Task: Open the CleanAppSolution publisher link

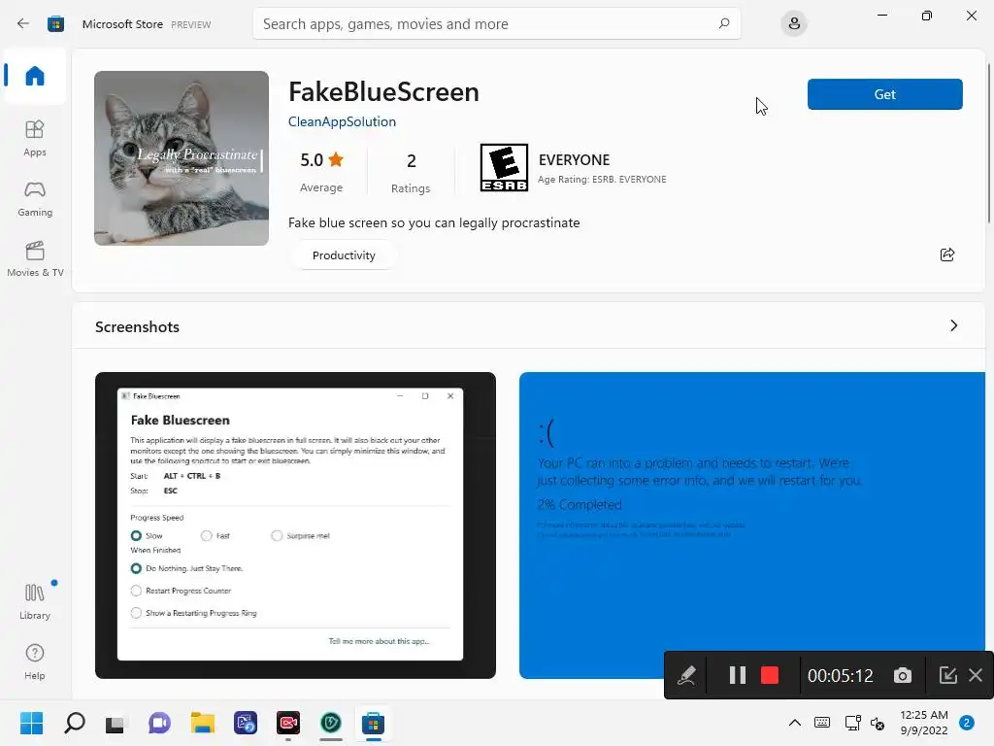Action: 342,121
